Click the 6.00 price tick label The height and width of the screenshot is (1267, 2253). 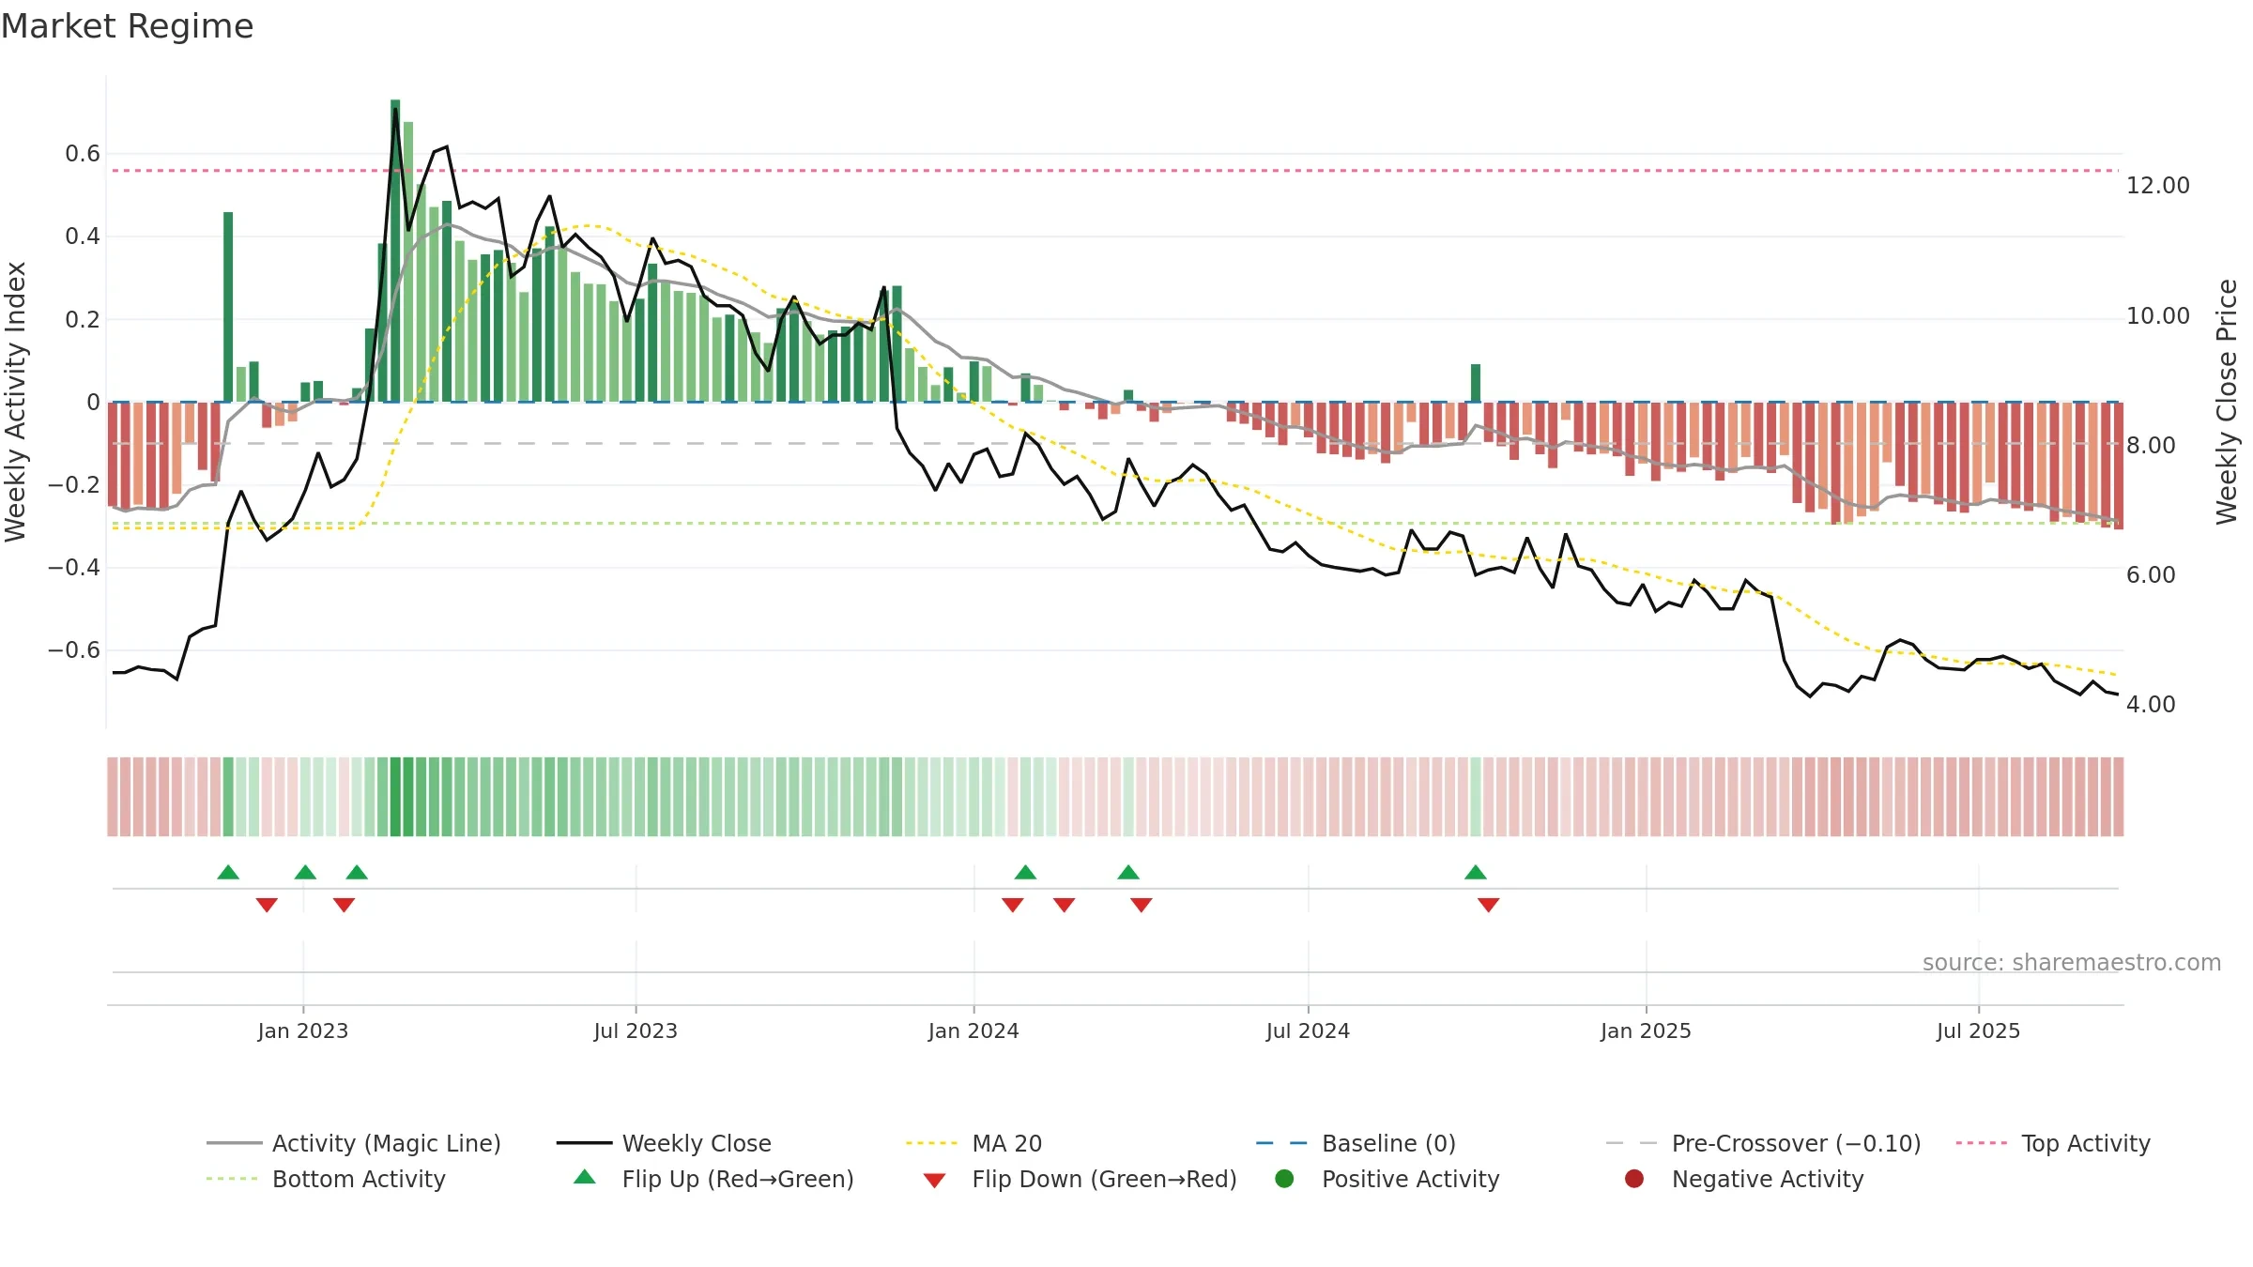(x=2151, y=575)
